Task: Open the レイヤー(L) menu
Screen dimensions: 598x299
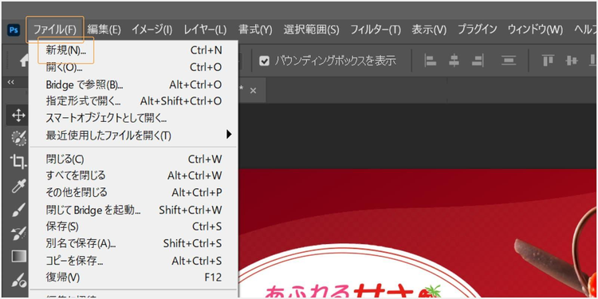Action: click(x=205, y=30)
